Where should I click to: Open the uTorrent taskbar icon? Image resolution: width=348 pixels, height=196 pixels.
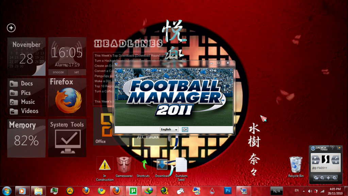coord(131,191)
